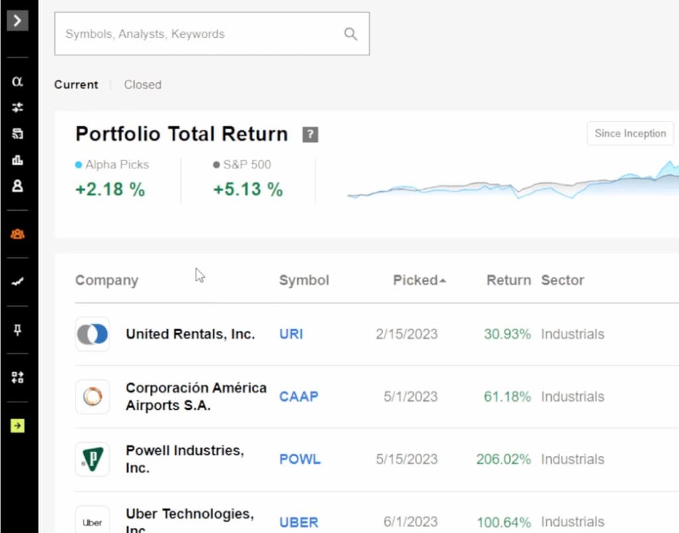679x533 pixels.
Task: Open the orange group Alpha Picks icon
Action: coord(17,234)
